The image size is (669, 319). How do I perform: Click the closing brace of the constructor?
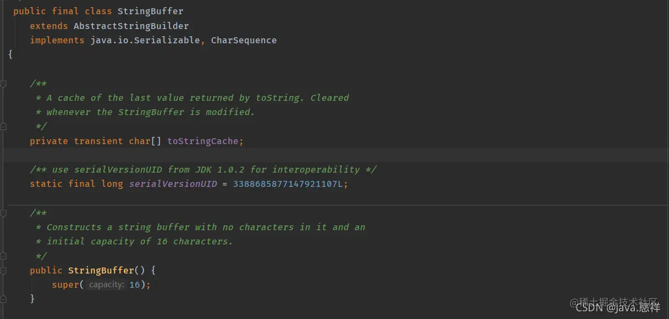click(32, 299)
